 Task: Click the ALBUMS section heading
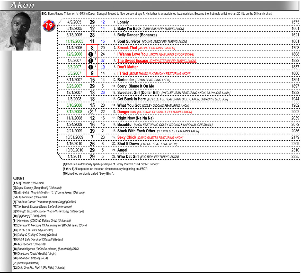click(x=19, y=178)
